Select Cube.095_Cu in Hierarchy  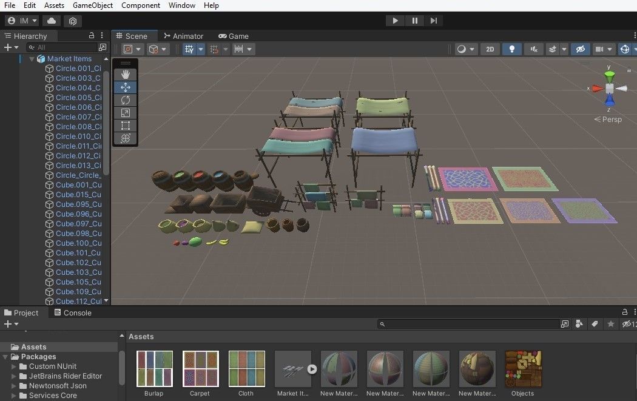(73, 204)
